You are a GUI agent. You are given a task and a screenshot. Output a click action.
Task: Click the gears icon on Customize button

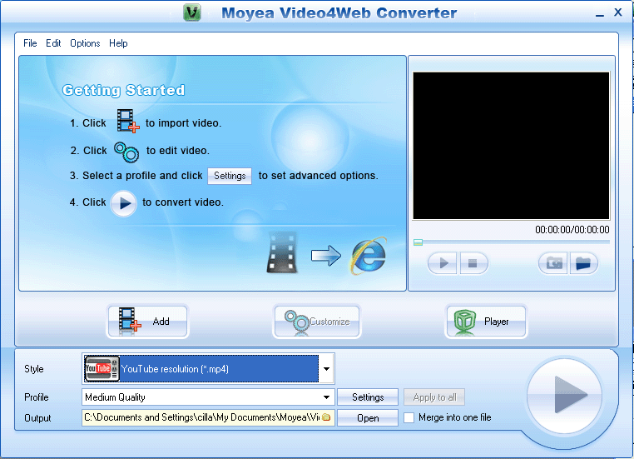pos(296,322)
